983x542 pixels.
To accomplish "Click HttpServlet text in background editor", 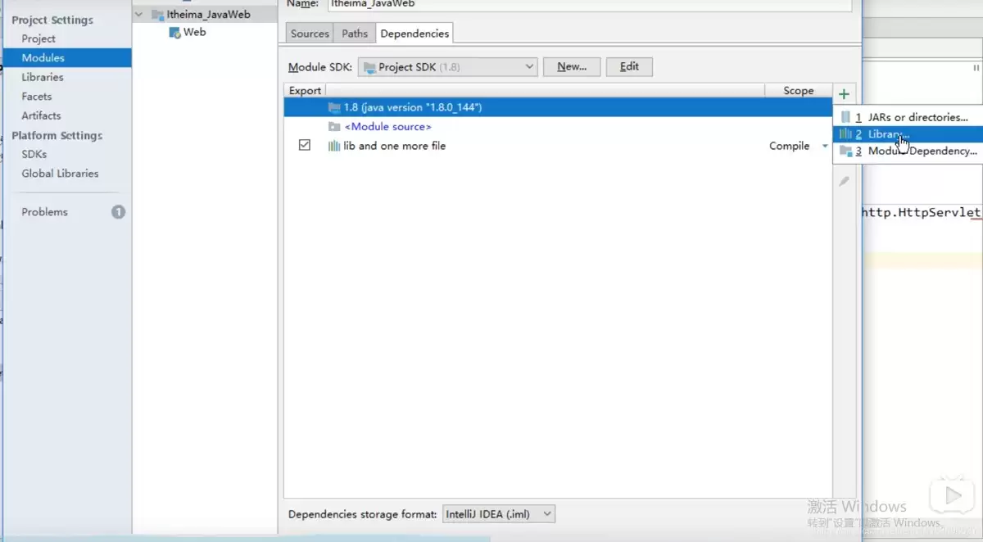I will (939, 212).
